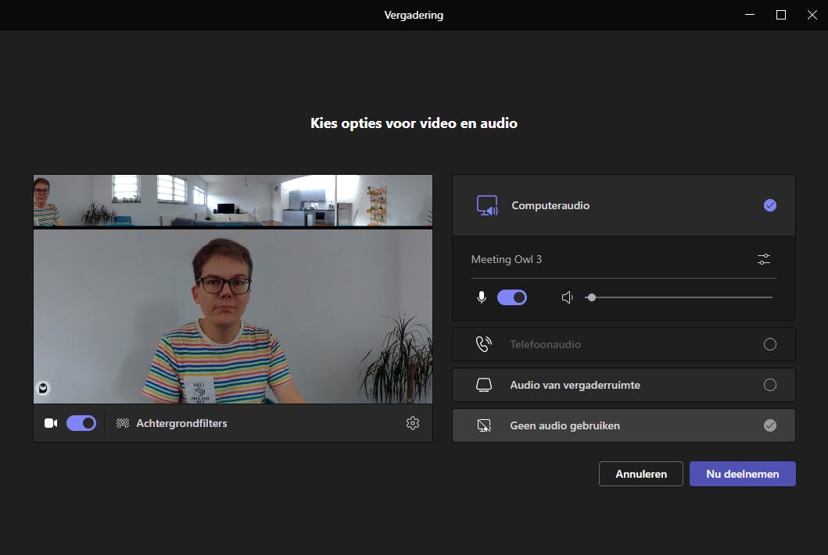Image resolution: width=828 pixels, height=555 pixels.
Task: Click the monitor icon for Audio van vergaderruimte
Action: pyautogui.click(x=484, y=384)
